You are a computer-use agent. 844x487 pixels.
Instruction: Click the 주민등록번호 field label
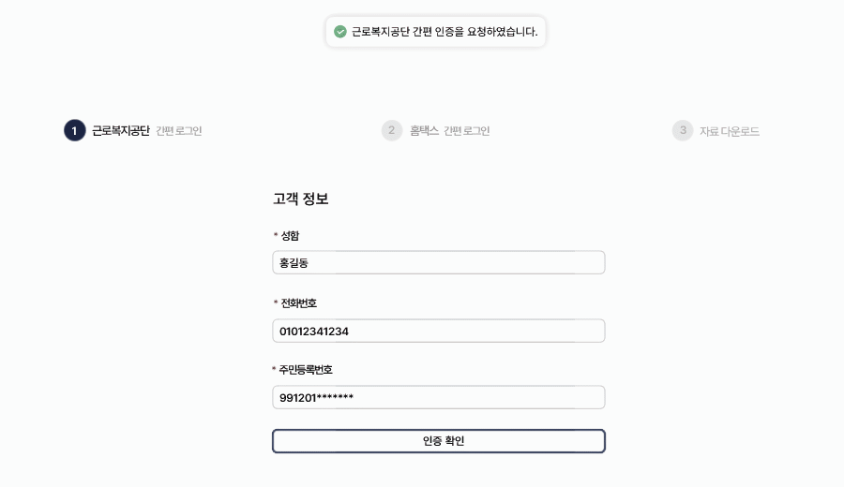[x=306, y=370]
